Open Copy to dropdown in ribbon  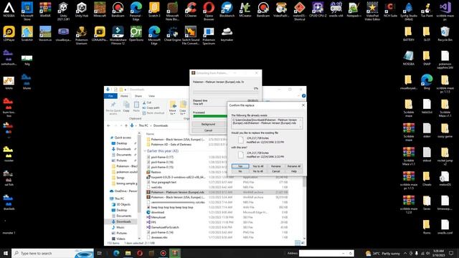(x=183, y=107)
